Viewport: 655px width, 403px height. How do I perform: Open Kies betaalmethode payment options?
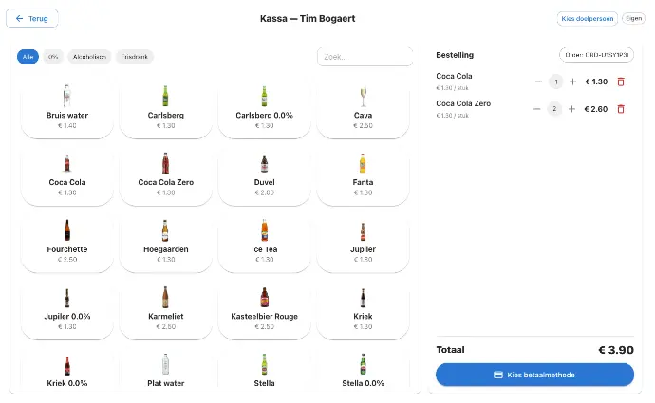534,376
